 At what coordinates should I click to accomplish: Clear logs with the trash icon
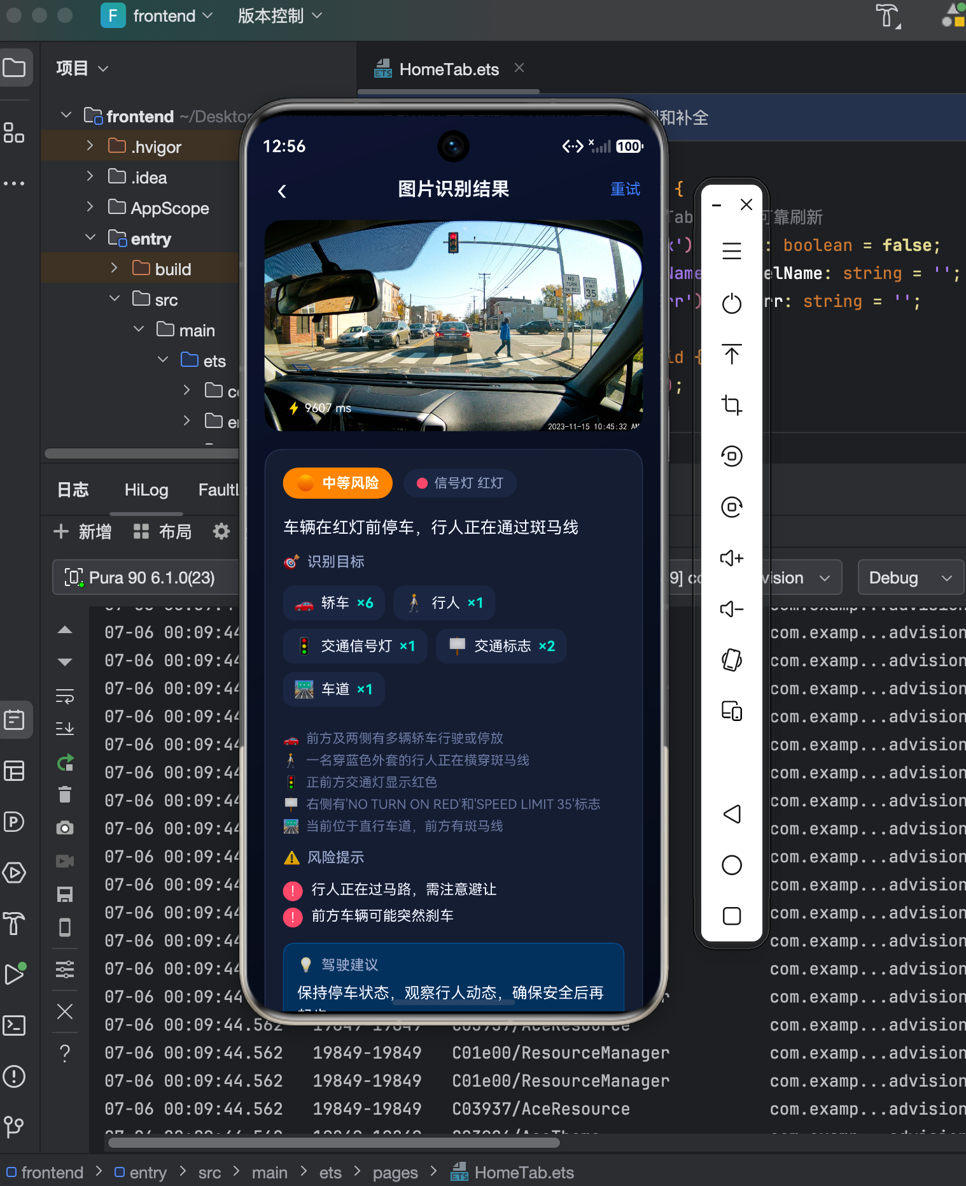tap(65, 794)
